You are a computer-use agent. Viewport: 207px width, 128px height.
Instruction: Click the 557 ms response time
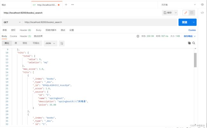pos(165,36)
